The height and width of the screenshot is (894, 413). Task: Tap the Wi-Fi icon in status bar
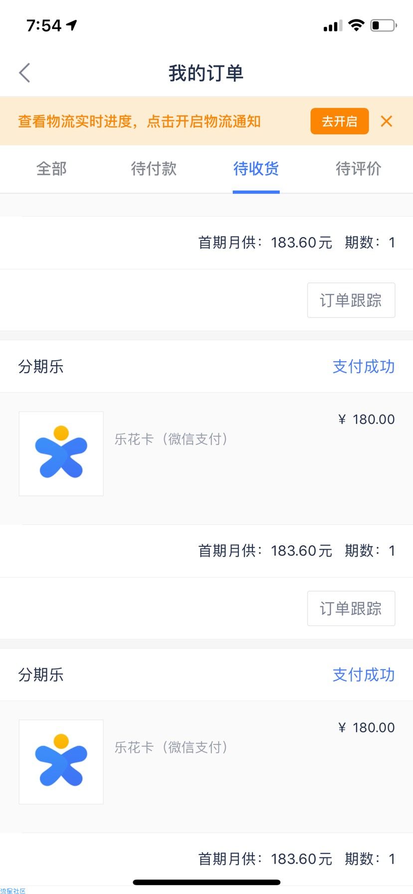click(x=356, y=25)
